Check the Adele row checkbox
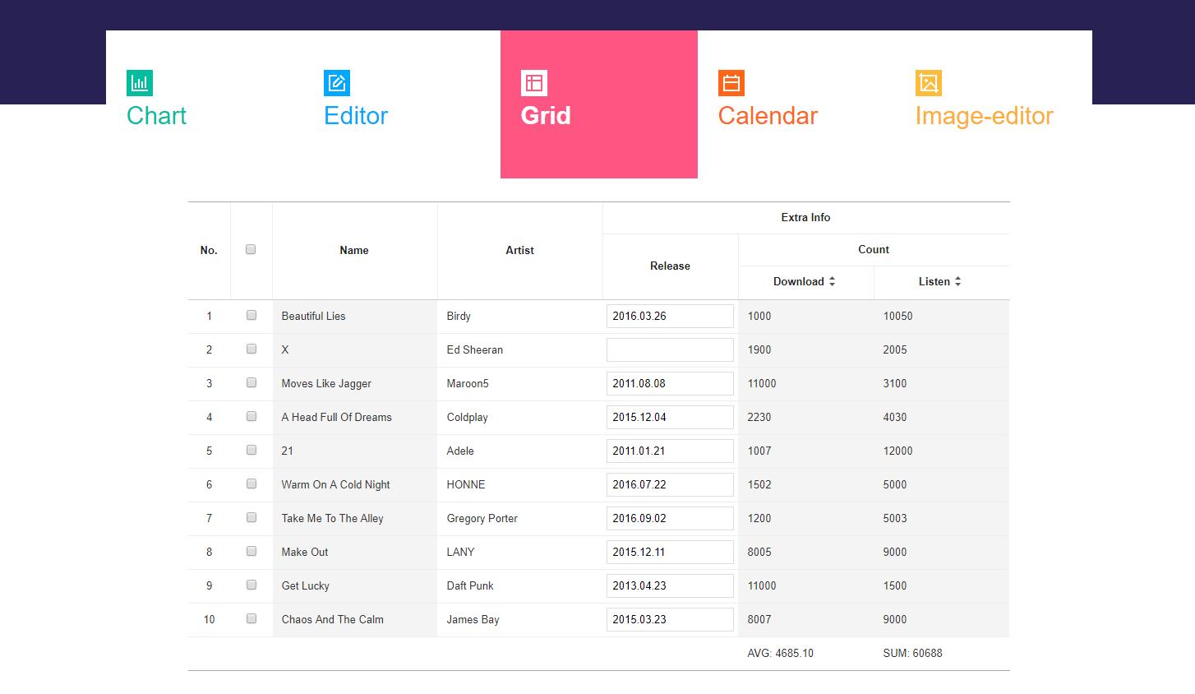Image resolution: width=1195 pixels, height=694 pixels. (x=251, y=450)
